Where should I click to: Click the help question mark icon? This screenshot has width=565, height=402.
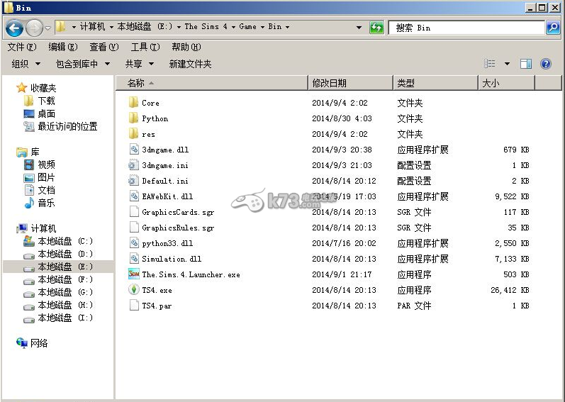(545, 64)
